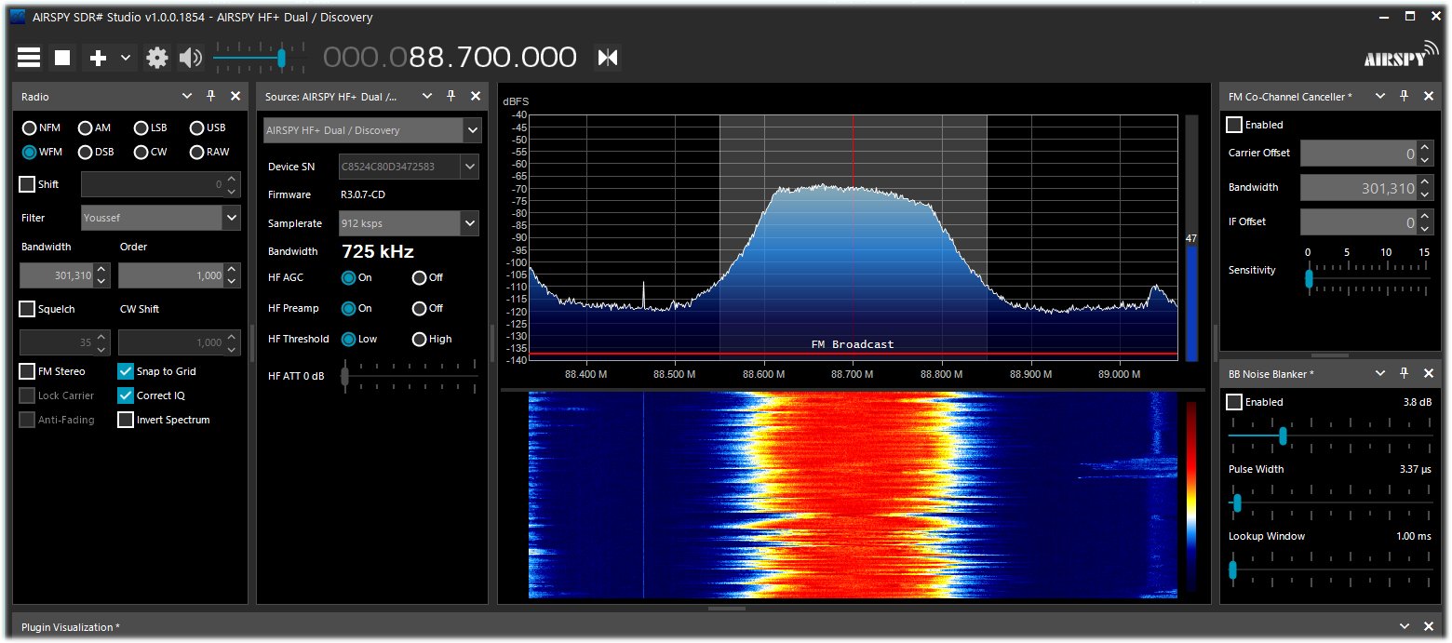Viewport: 1452px width, 643px height.
Task: Open FM Co-Channel Canceller panel options arrow
Action: (1380, 96)
